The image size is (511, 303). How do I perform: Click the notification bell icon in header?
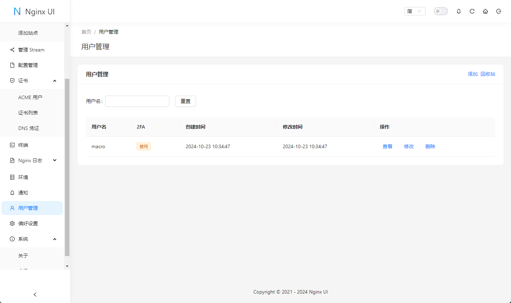(x=458, y=11)
